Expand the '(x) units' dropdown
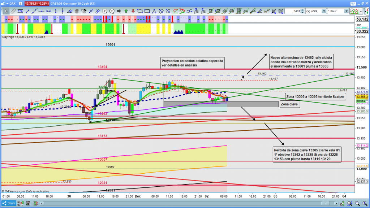370x208 pixels. (x=323, y=11)
